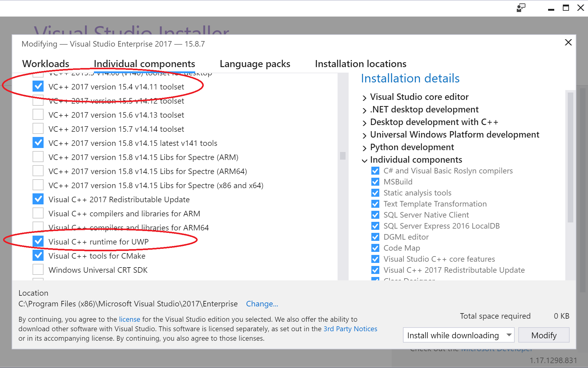This screenshot has height=368, width=588.
Task: Uncheck Visual C++ 2017 Redistributable Update in Installation details
Action: [375, 270]
